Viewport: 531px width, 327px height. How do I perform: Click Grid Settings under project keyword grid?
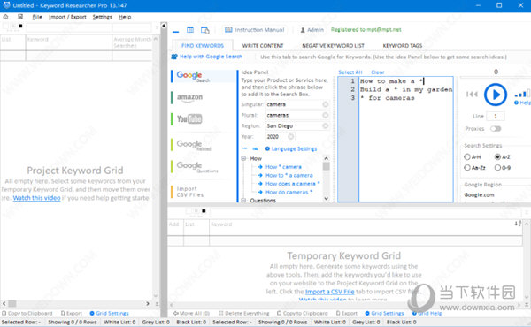pos(109,313)
